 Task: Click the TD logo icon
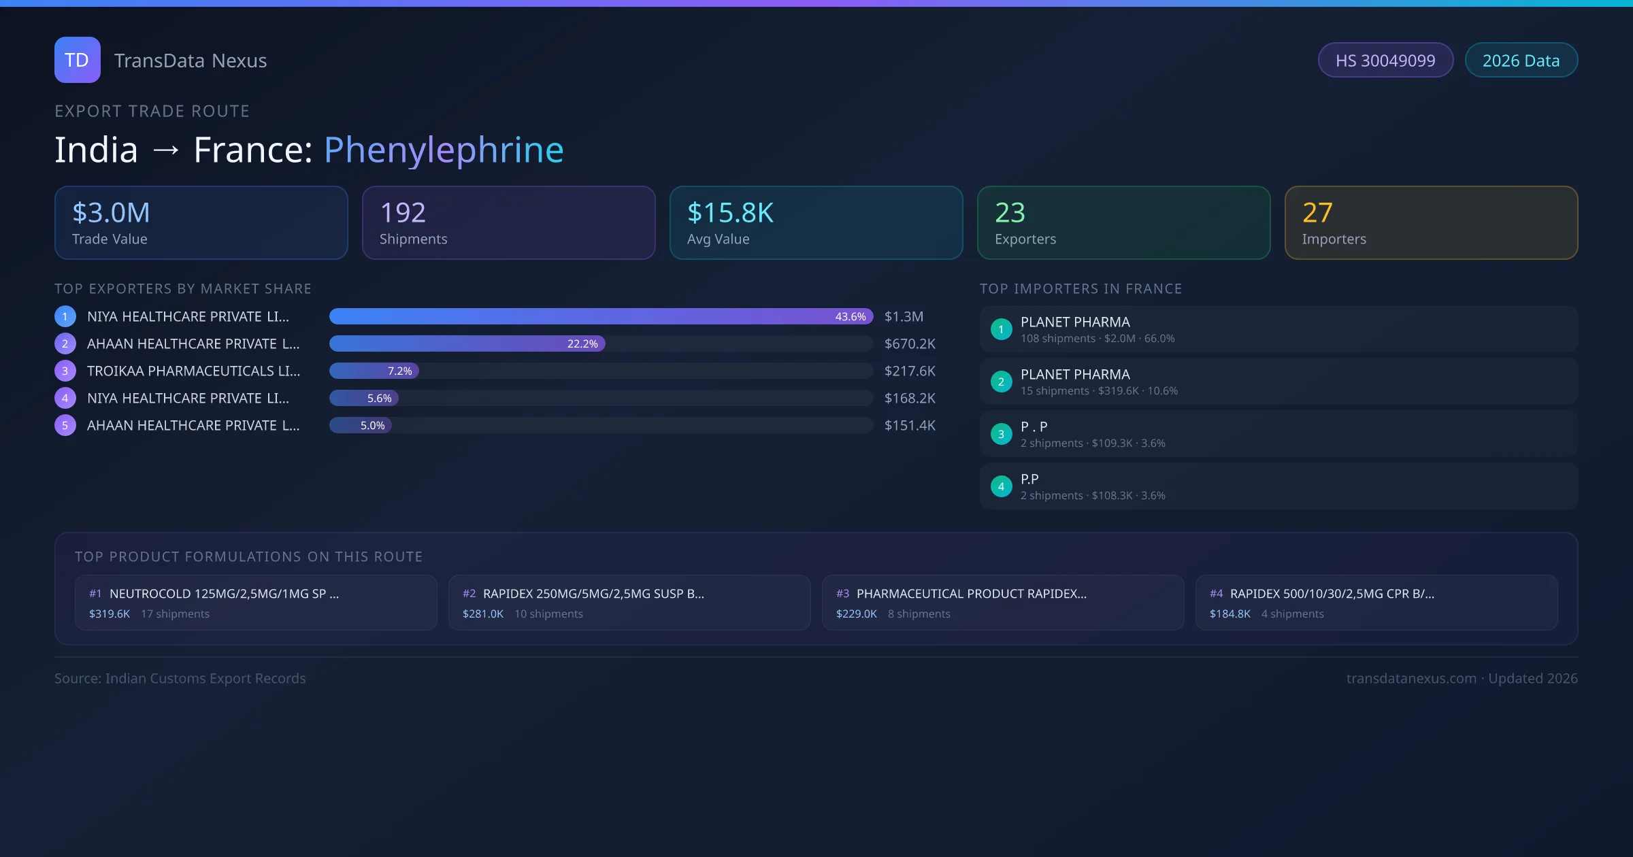pyautogui.click(x=77, y=60)
